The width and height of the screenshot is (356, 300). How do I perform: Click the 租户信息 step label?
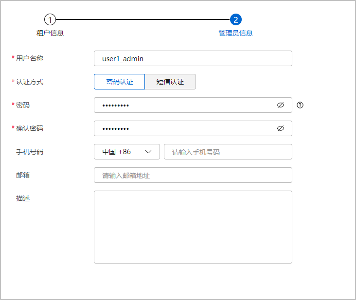50,33
